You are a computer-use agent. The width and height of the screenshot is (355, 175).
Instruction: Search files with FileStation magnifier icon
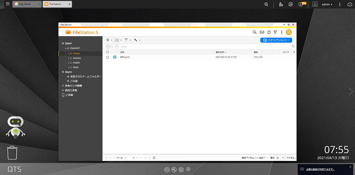tap(254, 32)
